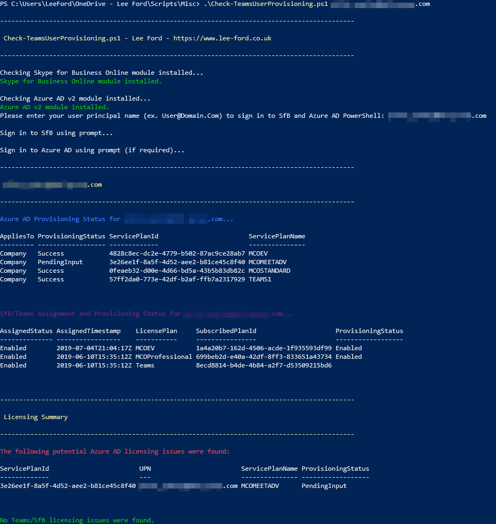Click the 'SfB/Teams Assignment and Provisioning Status' heading
The height and width of the screenshot is (524, 496).
click(90, 314)
